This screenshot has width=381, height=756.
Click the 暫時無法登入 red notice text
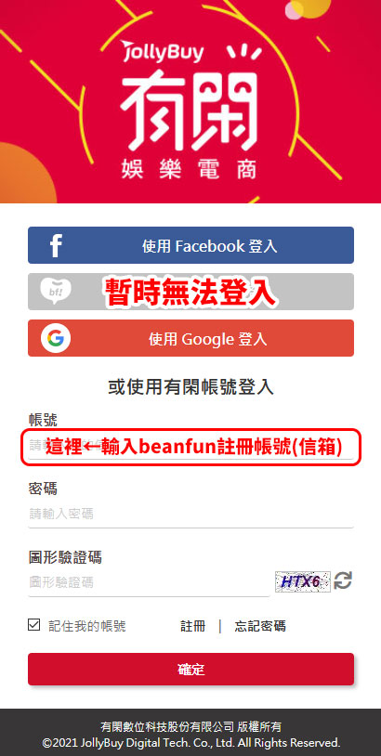tap(190, 292)
